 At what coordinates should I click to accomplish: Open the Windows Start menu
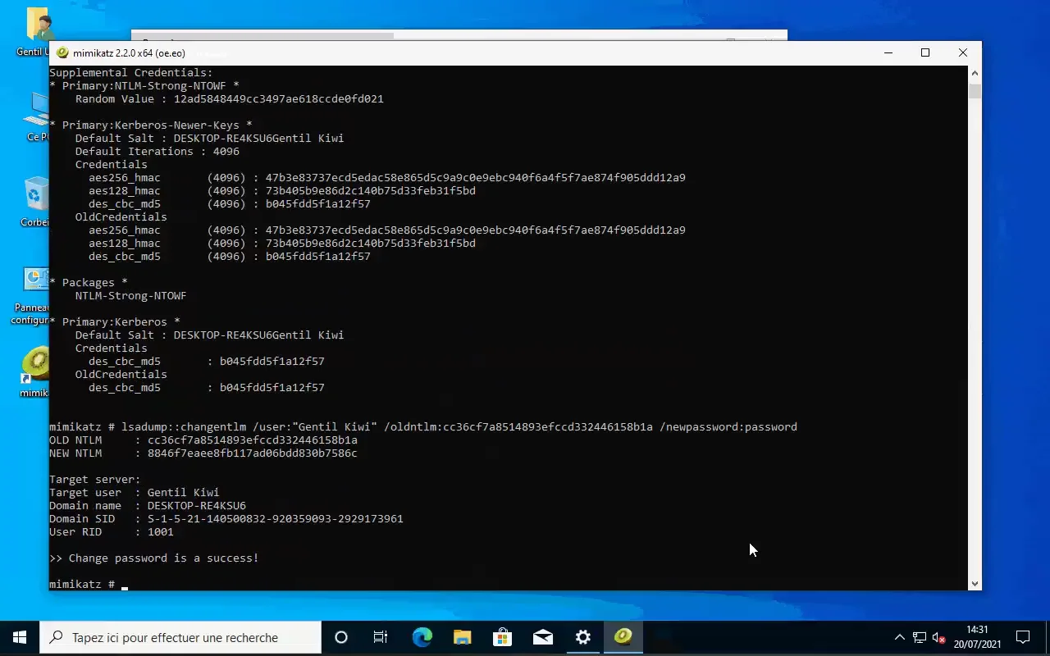pos(20,637)
